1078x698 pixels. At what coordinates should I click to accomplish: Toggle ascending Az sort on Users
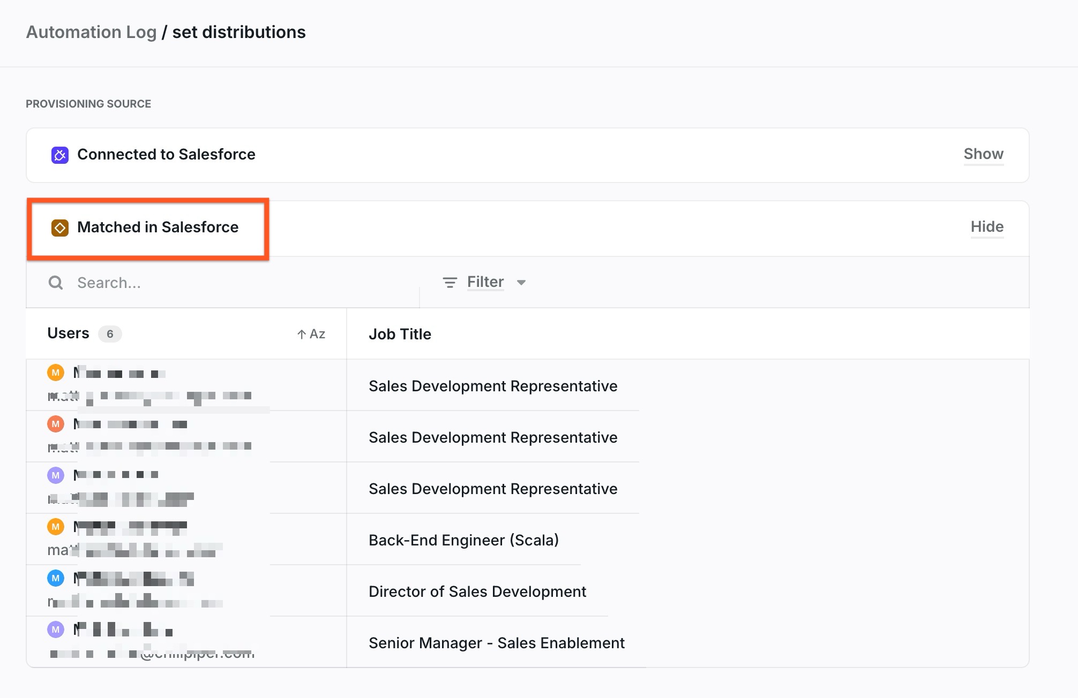coord(311,334)
